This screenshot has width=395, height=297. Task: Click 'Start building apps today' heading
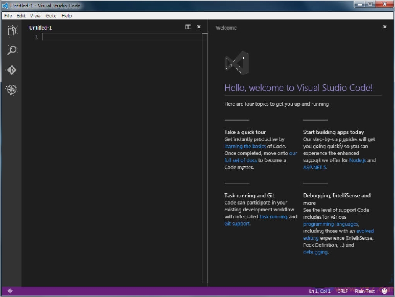pos(333,132)
